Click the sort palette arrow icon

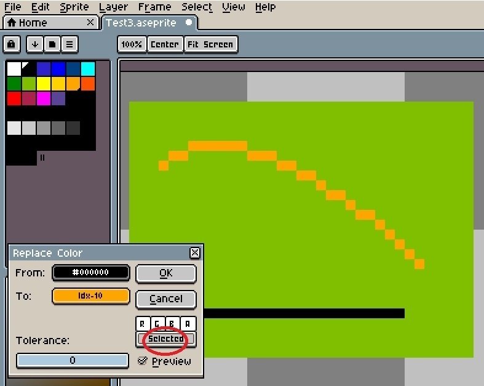[35, 44]
